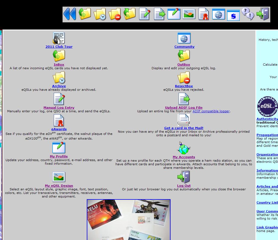Screen dimensions: 278x240
Task: Click the printer icon for mailed cards
Action: pyautogui.click(x=184, y=120)
